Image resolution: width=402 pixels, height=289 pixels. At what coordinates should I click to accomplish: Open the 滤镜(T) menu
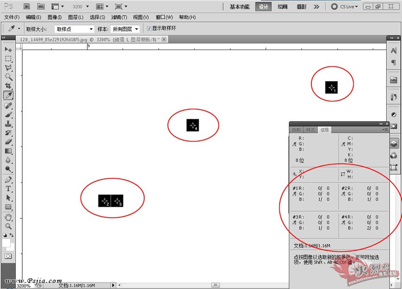[119, 17]
